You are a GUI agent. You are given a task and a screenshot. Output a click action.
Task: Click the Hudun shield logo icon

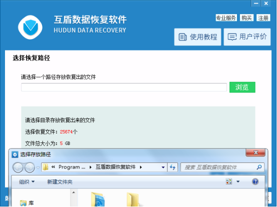[x=30, y=27]
